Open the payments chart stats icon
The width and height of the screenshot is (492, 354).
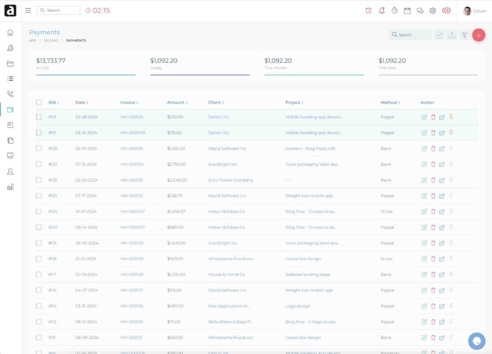(439, 35)
